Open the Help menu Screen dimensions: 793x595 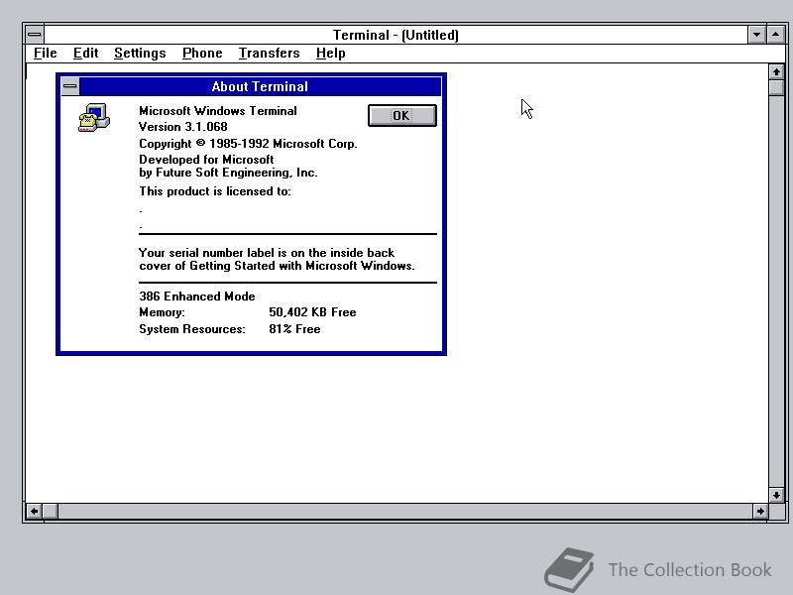(331, 54)
